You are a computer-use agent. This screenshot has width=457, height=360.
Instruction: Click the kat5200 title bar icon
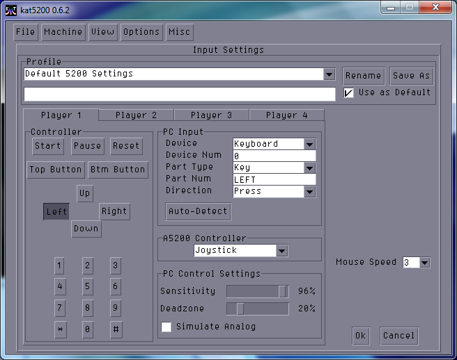coord(11,10)
